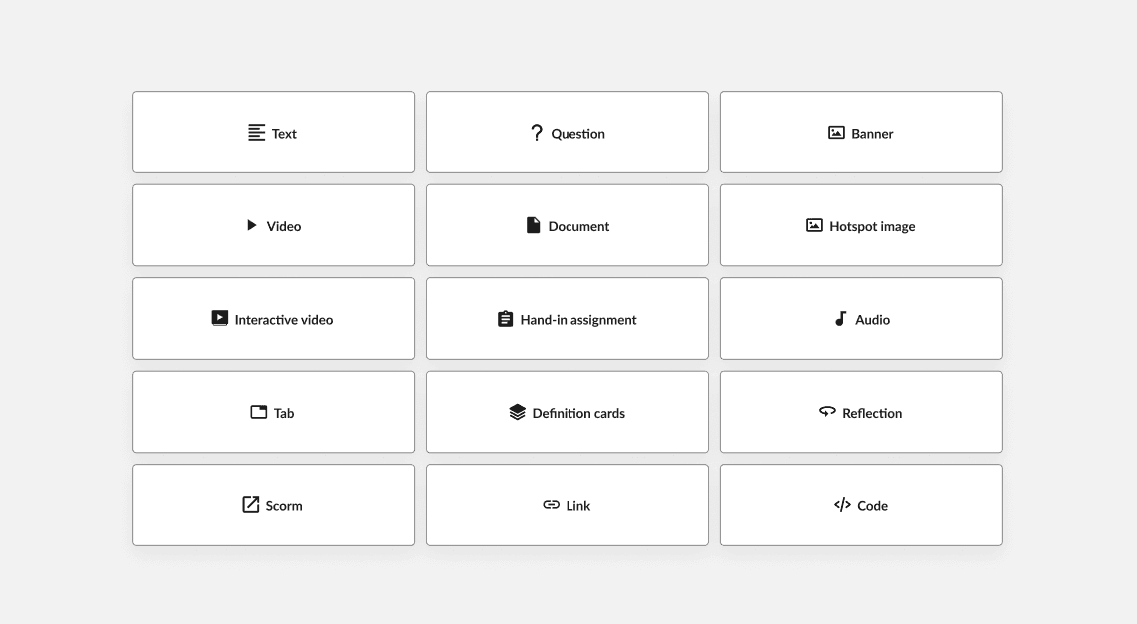The height and width of the screenshot is (624, 1137).
Task: Click the Definition cards layers icon
Action: (x=517, y=412)
